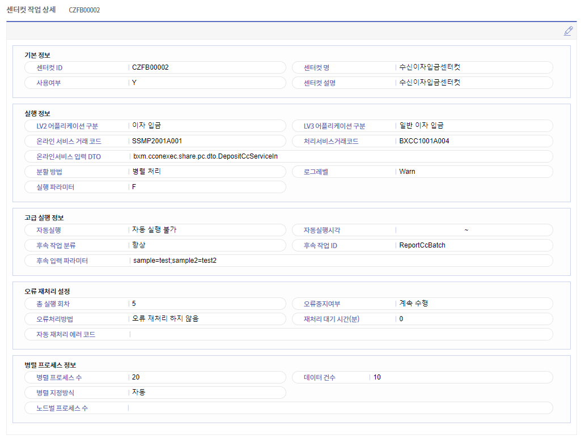Click the pencil edit icon
581x439 pixels.
(568, 31)
